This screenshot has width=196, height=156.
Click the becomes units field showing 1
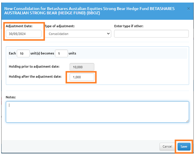click(x=61, y=53)
